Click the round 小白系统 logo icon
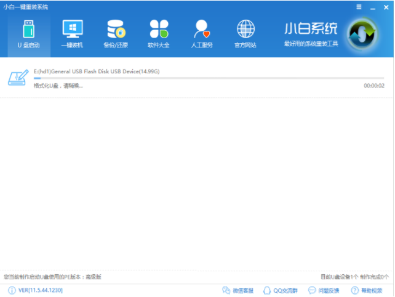 click(362, 35)
